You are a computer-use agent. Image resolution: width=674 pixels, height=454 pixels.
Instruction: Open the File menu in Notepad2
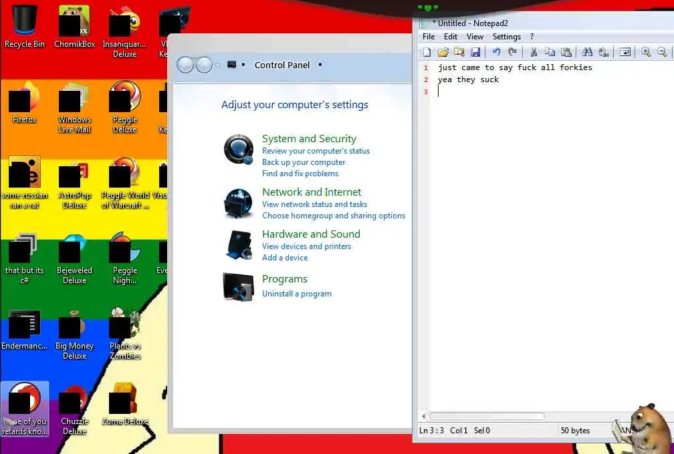[429, 37]
